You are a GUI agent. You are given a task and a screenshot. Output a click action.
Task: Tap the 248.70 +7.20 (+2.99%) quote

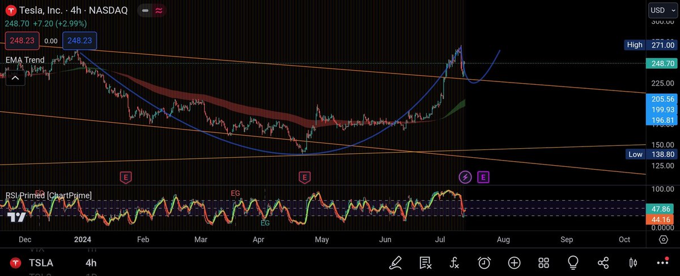45,24
